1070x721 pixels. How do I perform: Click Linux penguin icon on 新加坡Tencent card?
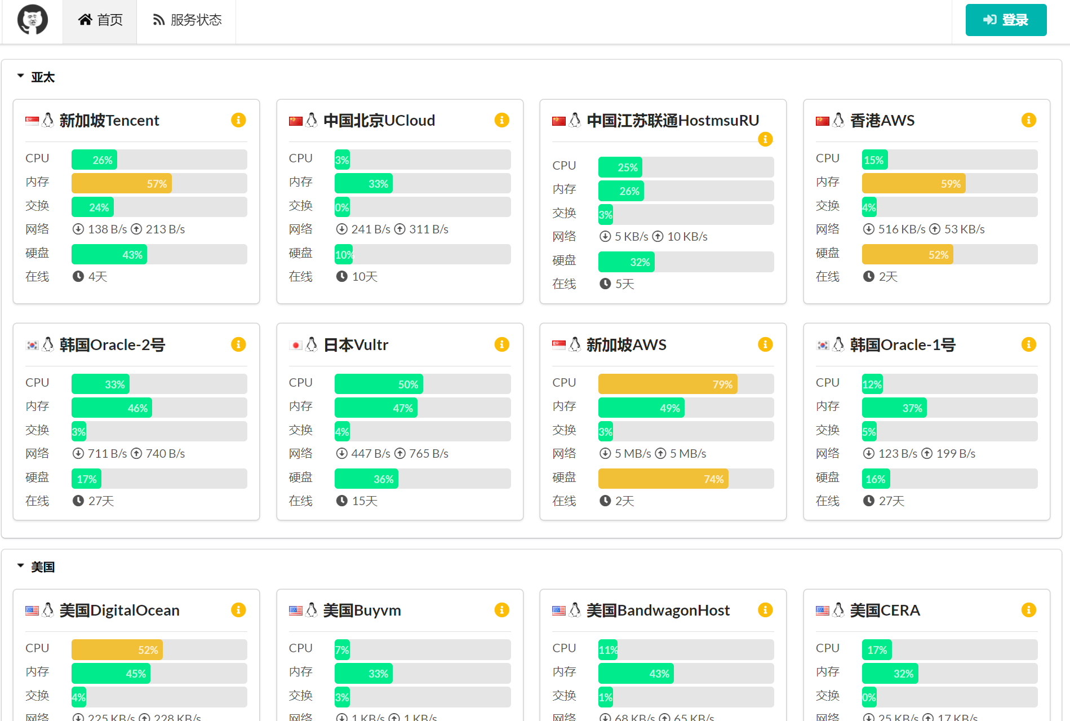(48, 120)
